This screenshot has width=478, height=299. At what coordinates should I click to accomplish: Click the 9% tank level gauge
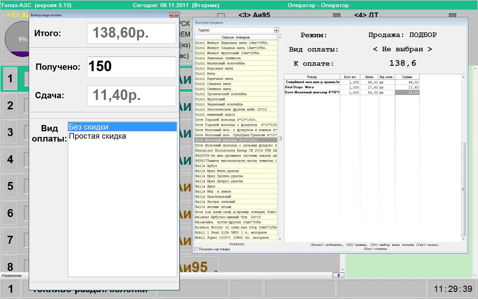point(18,39)
